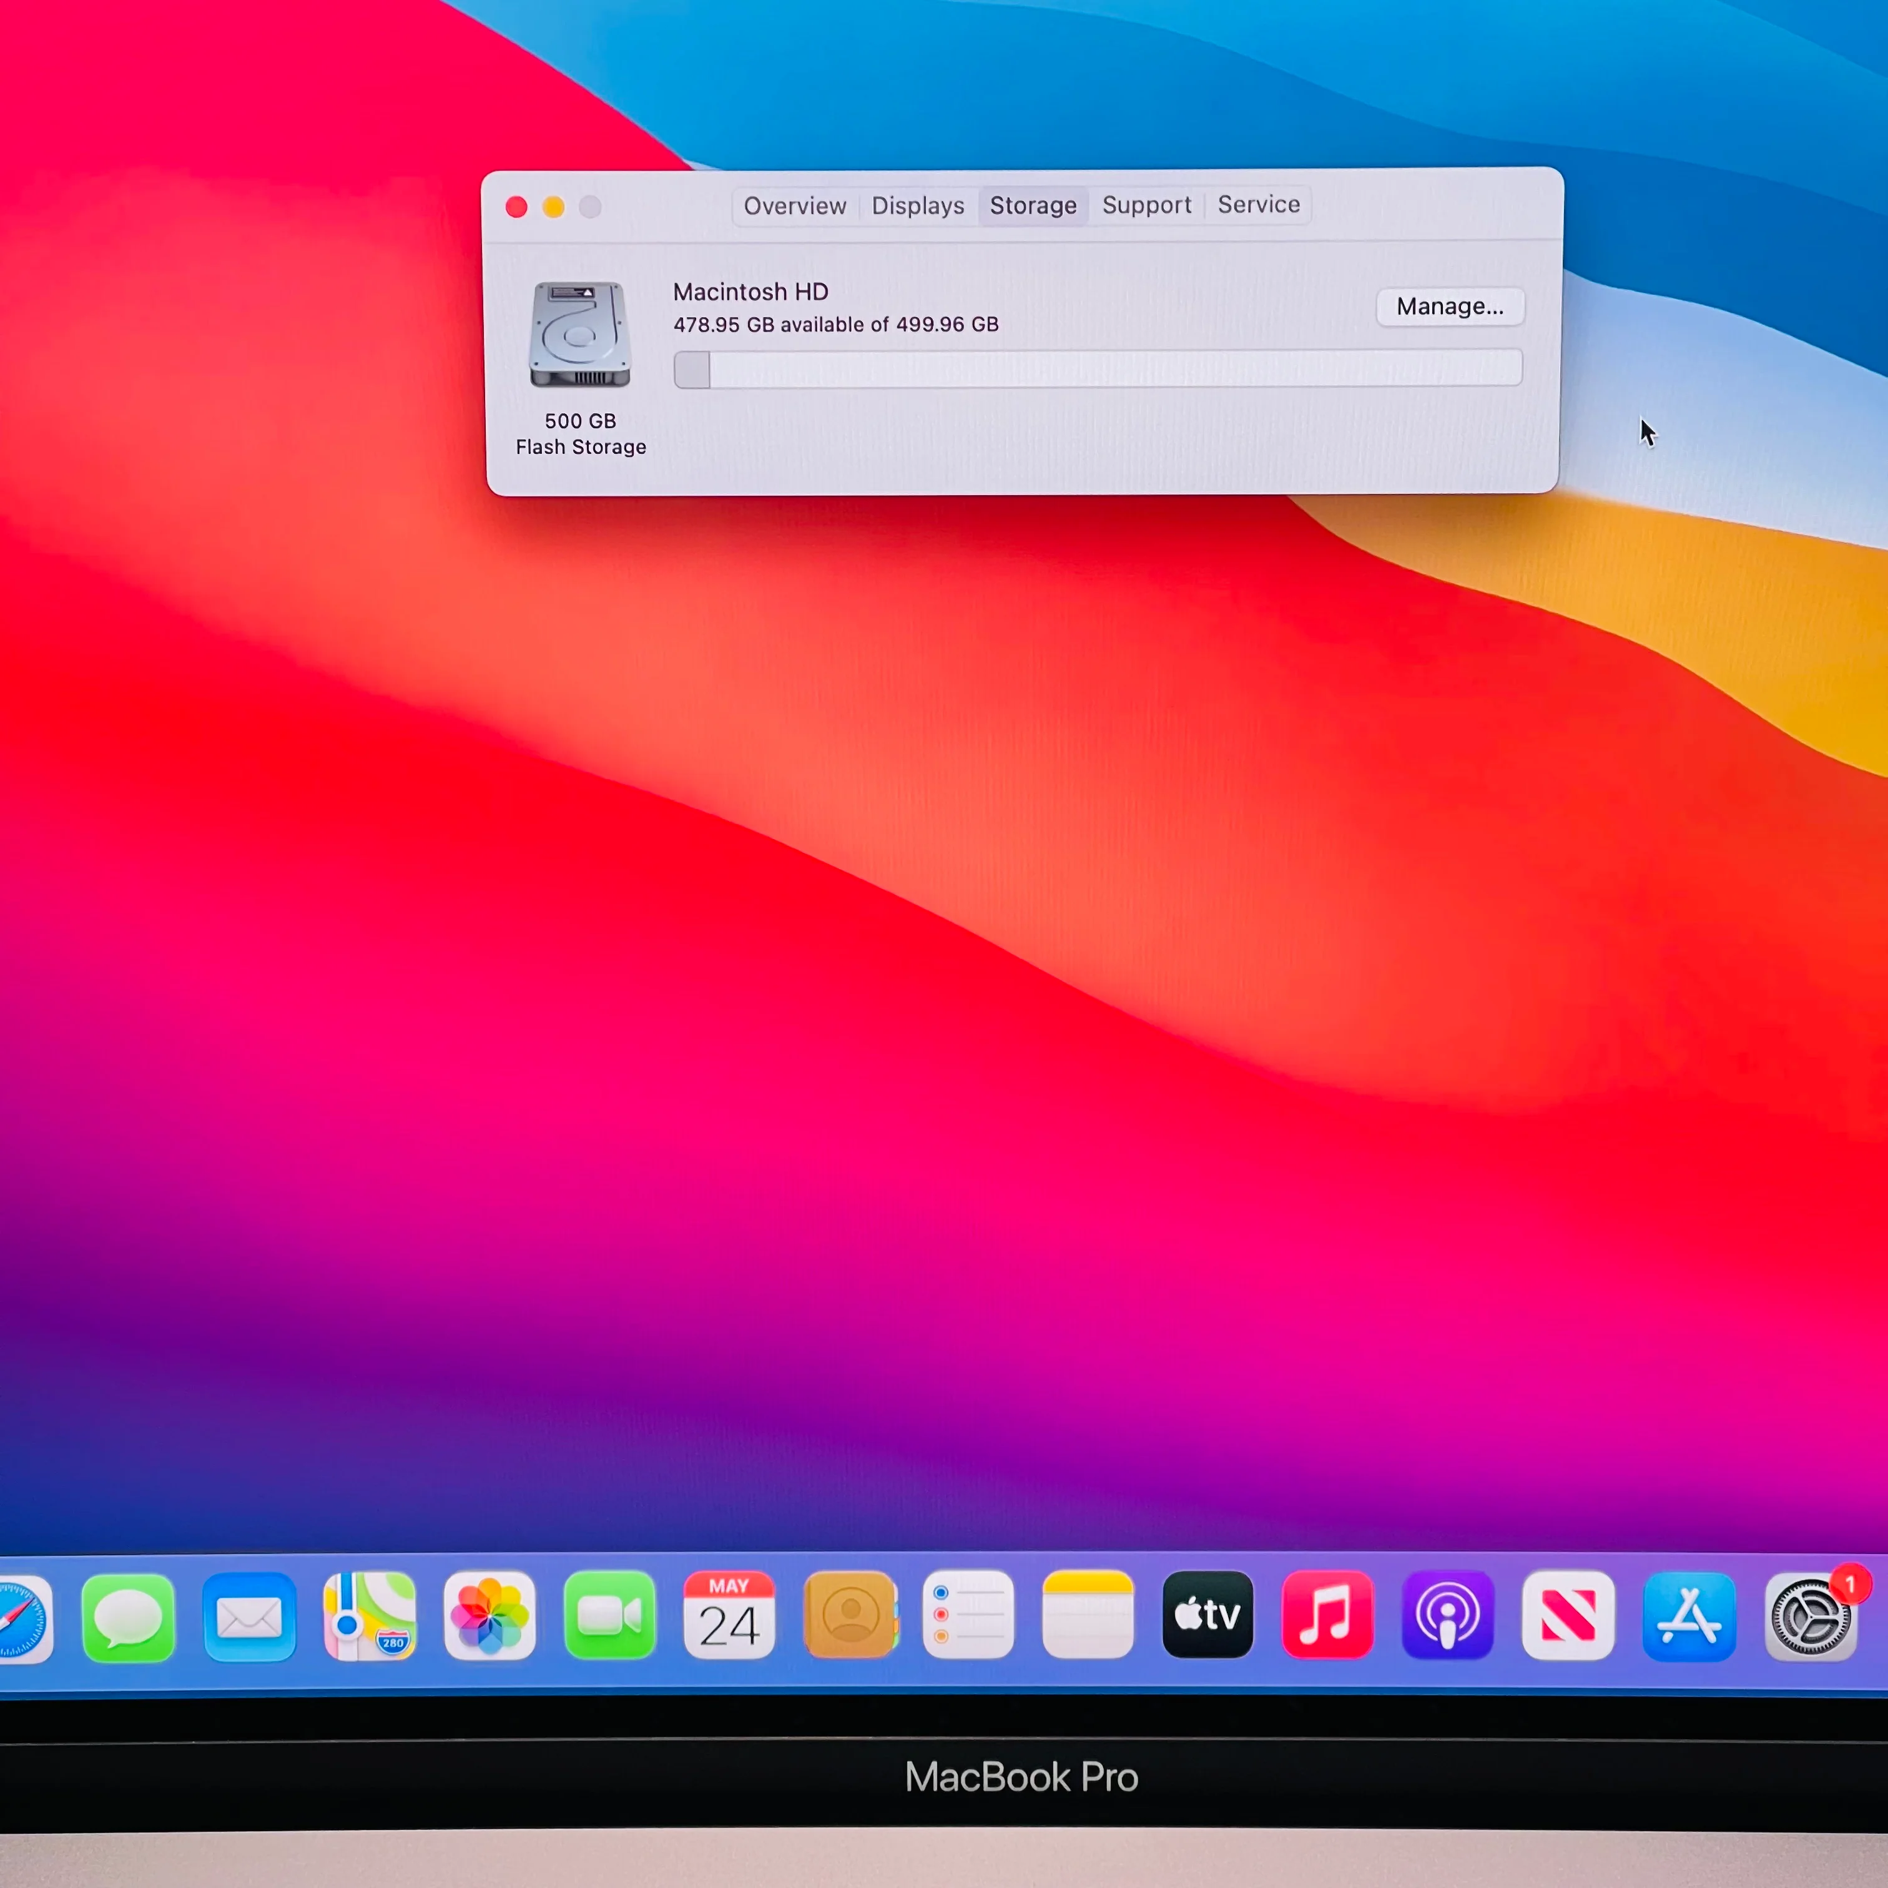Minimize the About This Mac window

(x=553, y=207)
